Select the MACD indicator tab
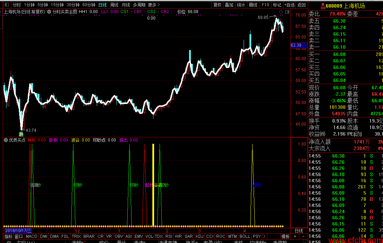Viewport: 383px width, 243px height. click(32, 236)
